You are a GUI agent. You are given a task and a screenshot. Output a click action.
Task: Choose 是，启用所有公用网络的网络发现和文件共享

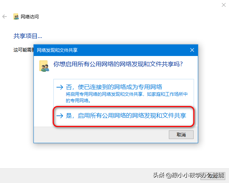click(124, 116)
